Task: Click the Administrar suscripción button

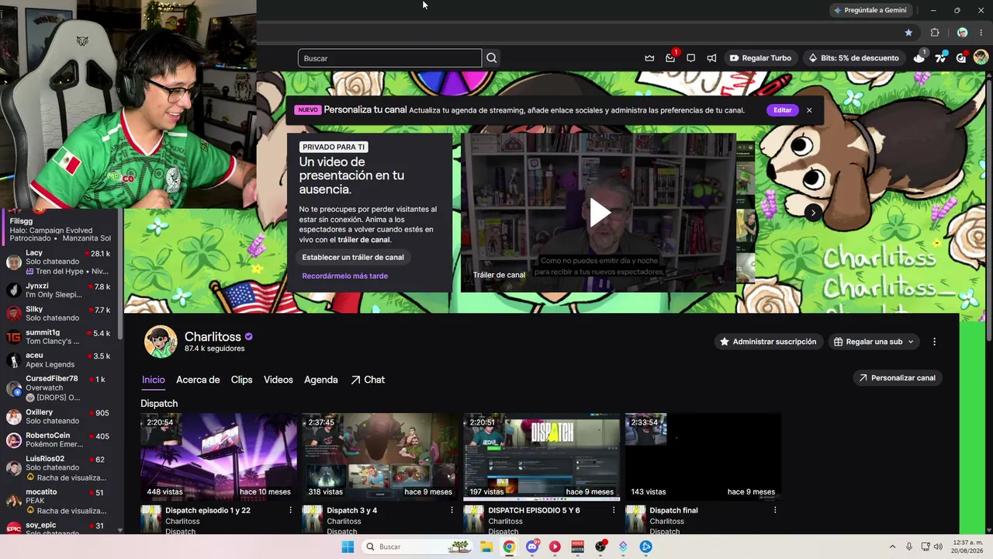Action: tap(767, 342)
